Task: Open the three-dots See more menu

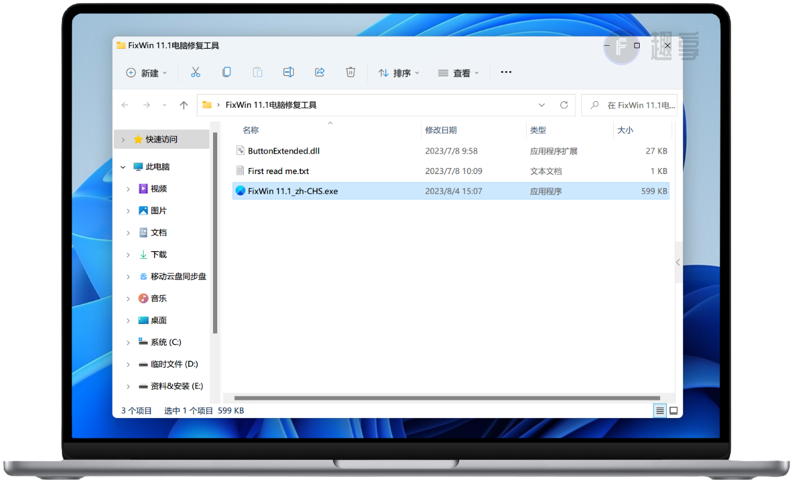Action: 506,72
